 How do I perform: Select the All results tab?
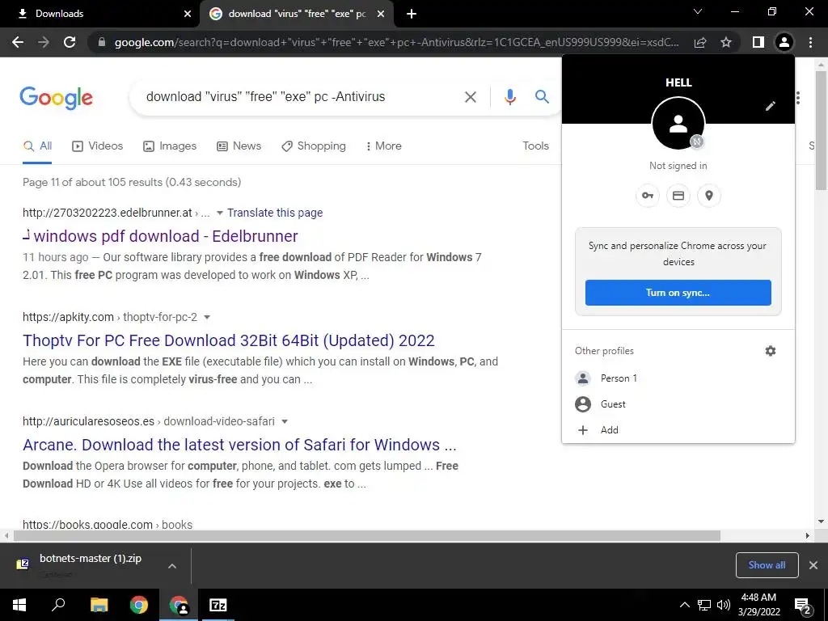(x=37, y=146)
